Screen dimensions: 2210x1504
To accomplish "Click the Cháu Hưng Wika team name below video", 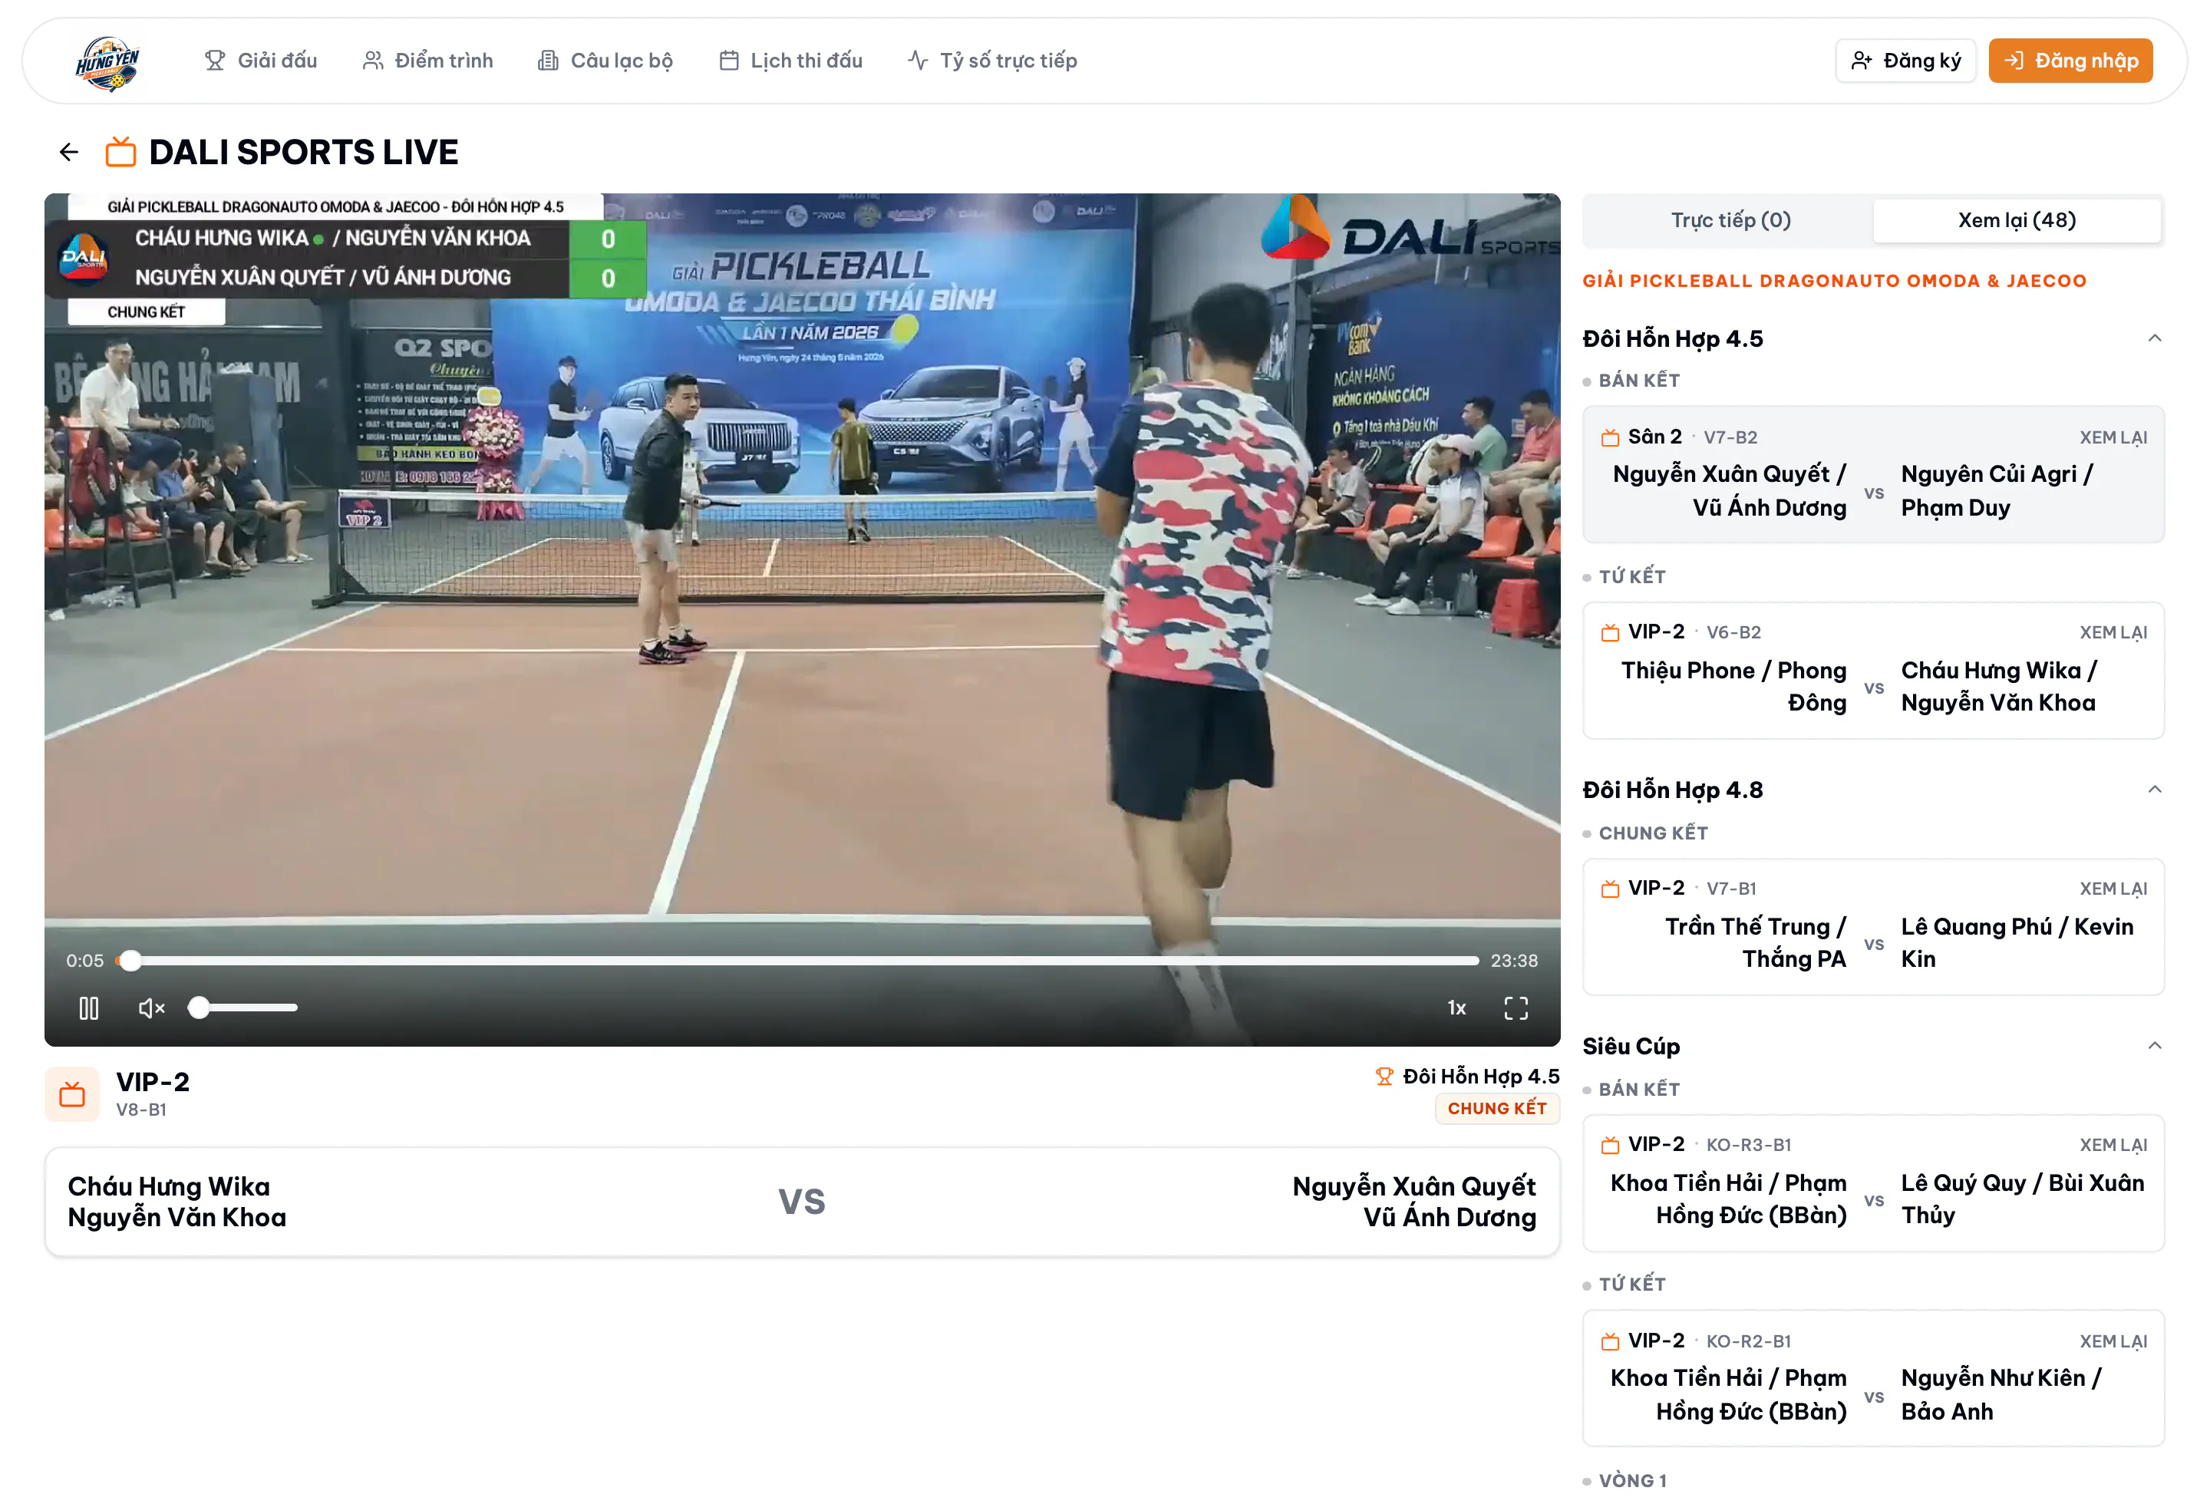I will (170, 1187).
